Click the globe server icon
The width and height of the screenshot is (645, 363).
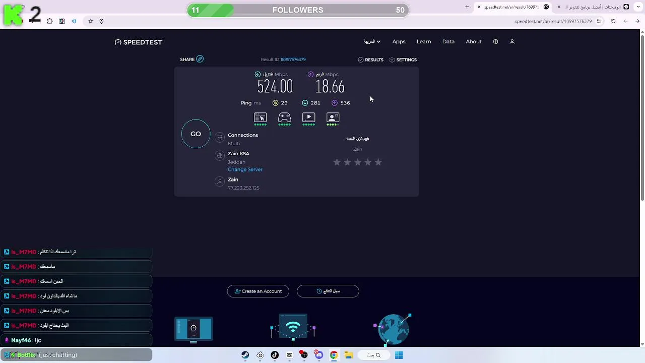[219, 156]
